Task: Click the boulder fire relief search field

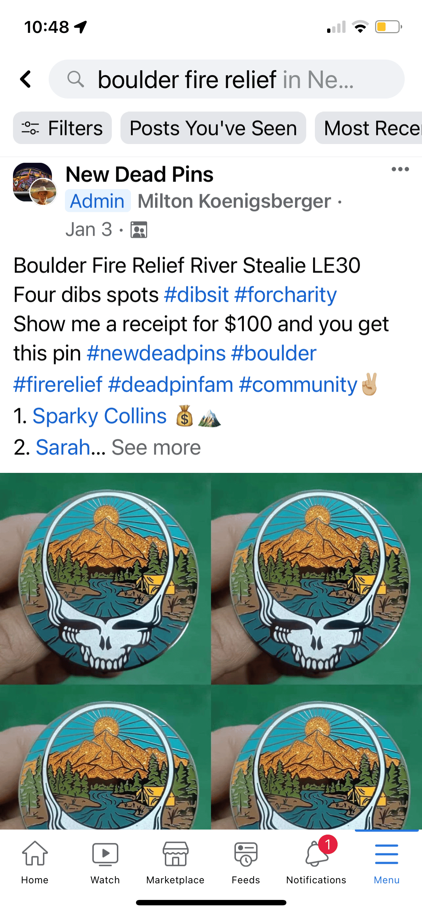Action: tap(227, 79)
